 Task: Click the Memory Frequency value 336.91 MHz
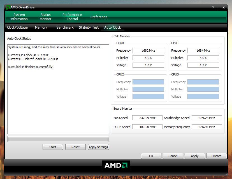(207, 127)
